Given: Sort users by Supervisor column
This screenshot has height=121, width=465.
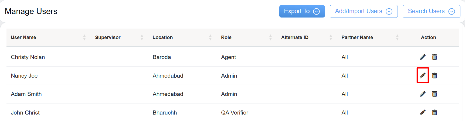Looking at the screenshot, I should coord(142,37).
